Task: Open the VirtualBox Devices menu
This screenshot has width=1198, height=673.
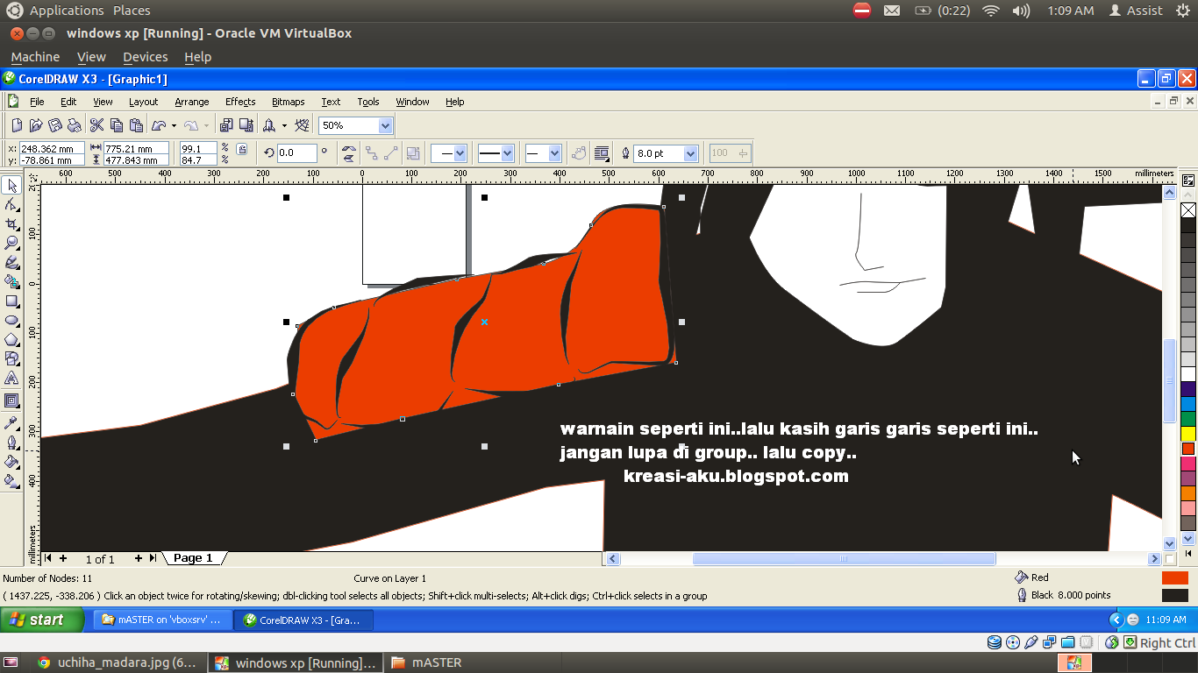Action: pos(146,57)
